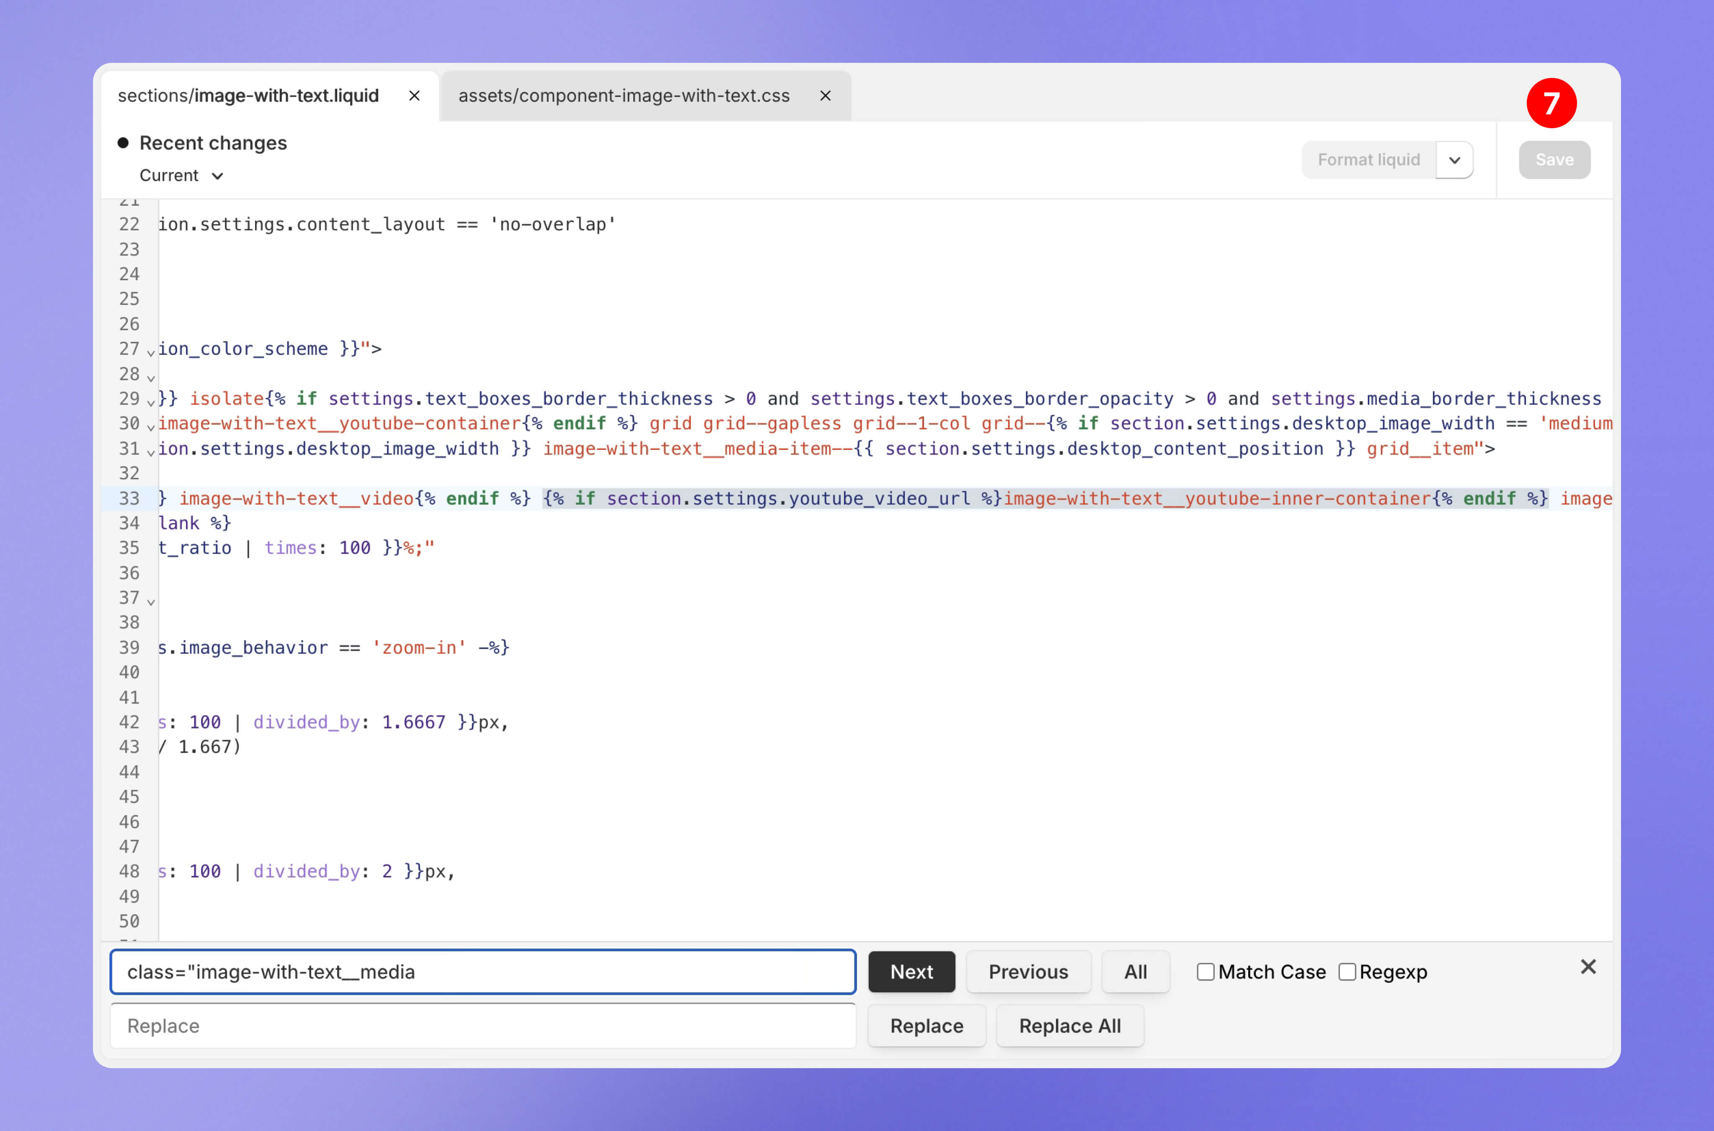This screenshot has height=1131, width=1714.
Task: Switch to assets/component-image-with-text.css tab
Action: [x=624, y=96]
